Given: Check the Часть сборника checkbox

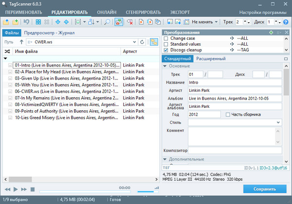Looking at the screenshot, I should coord(228,114).
